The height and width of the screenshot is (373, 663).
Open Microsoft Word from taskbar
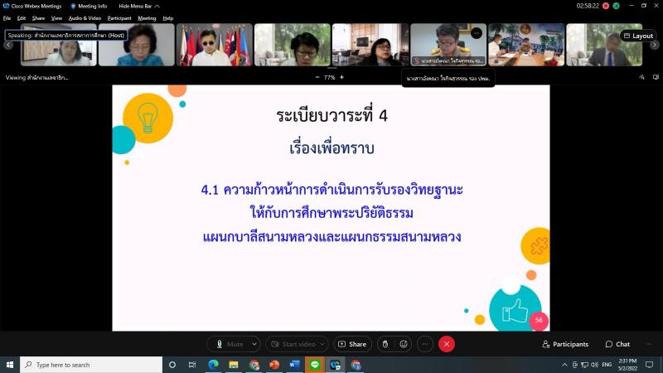pos(294,365)
